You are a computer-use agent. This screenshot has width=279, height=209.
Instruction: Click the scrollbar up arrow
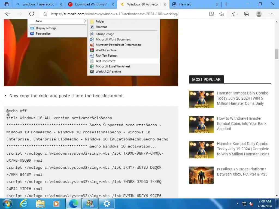point(277,22)
